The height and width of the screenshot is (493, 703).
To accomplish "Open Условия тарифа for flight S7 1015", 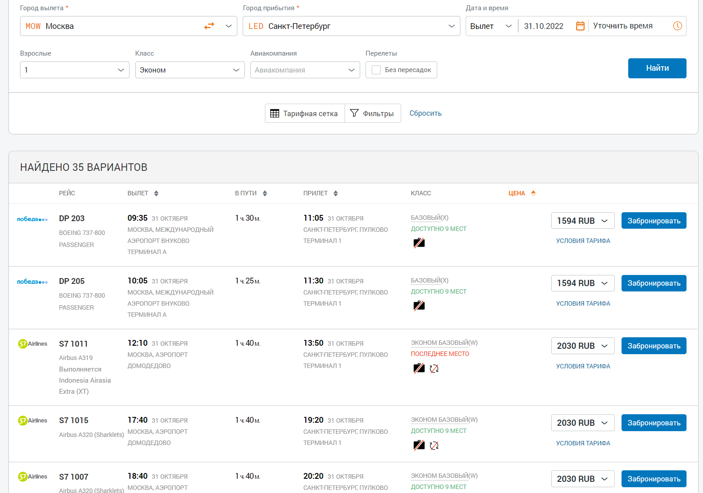I will tap(583, 443).
